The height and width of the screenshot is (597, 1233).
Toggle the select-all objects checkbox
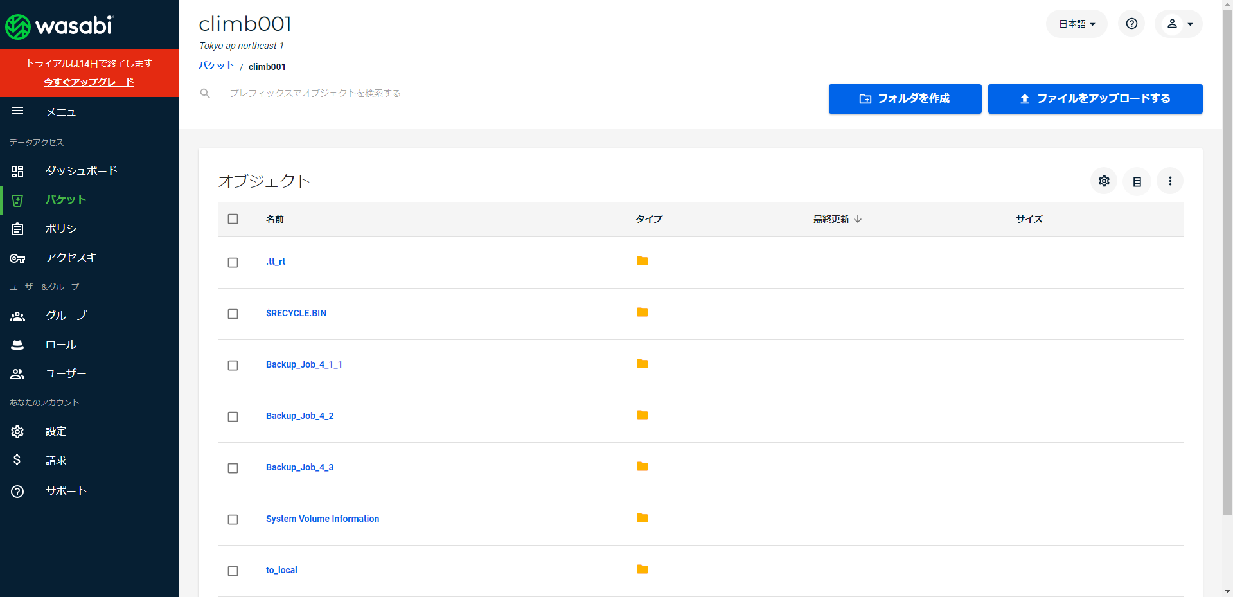tap(233, 219)
